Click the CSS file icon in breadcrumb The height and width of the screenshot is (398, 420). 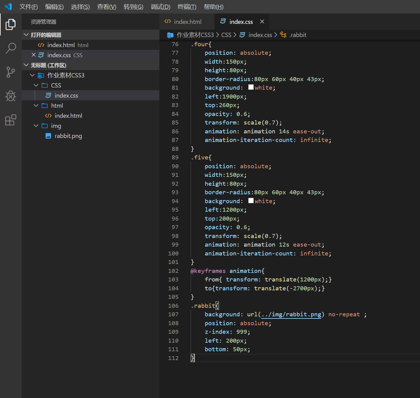pos(242,35)
